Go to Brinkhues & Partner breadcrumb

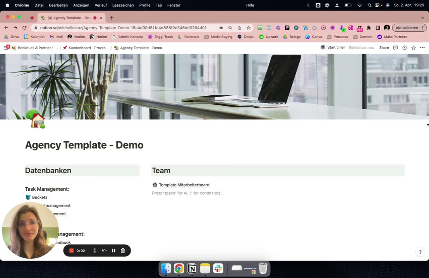point(31,48)
